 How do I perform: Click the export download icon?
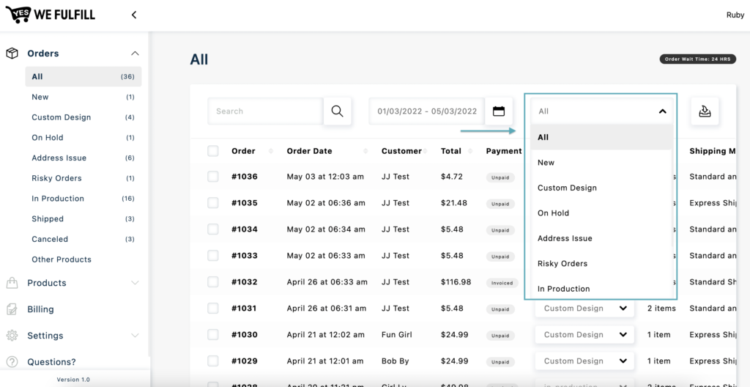pyautogui.click(x=705, y=111)
